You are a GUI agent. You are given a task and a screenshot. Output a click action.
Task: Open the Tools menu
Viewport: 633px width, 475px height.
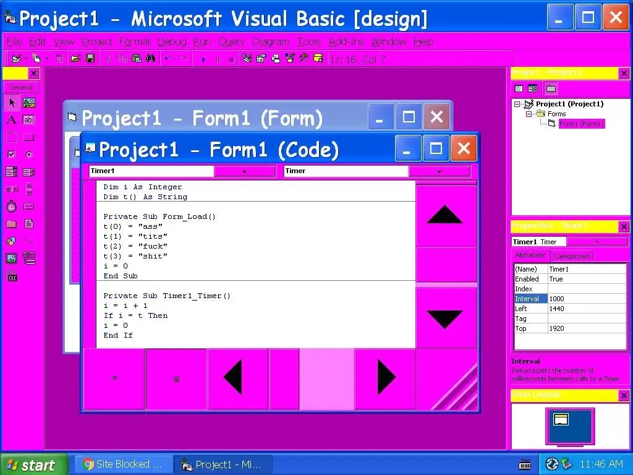click(x=309, y=42)
